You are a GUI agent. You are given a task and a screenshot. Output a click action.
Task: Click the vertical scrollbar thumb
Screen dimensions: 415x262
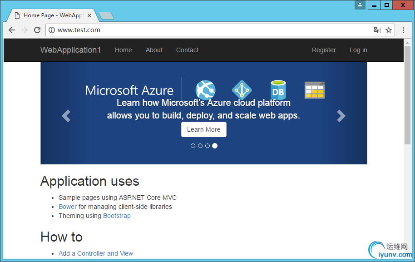[x=407, y=95]
